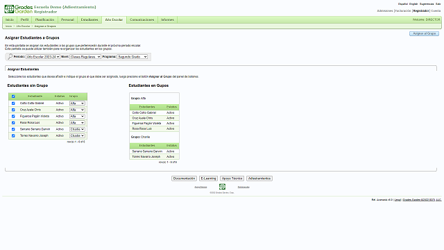This screenshot has height=250, width=444.
Task: Click Figueroa Pagán Violeta in Grupo Alfa list
Action: coord(146,124)
